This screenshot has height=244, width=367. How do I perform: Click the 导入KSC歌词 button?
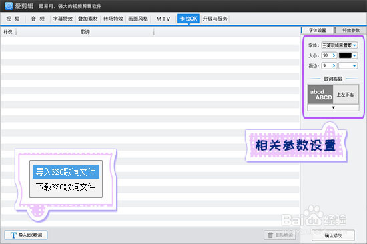click(26, 235)
